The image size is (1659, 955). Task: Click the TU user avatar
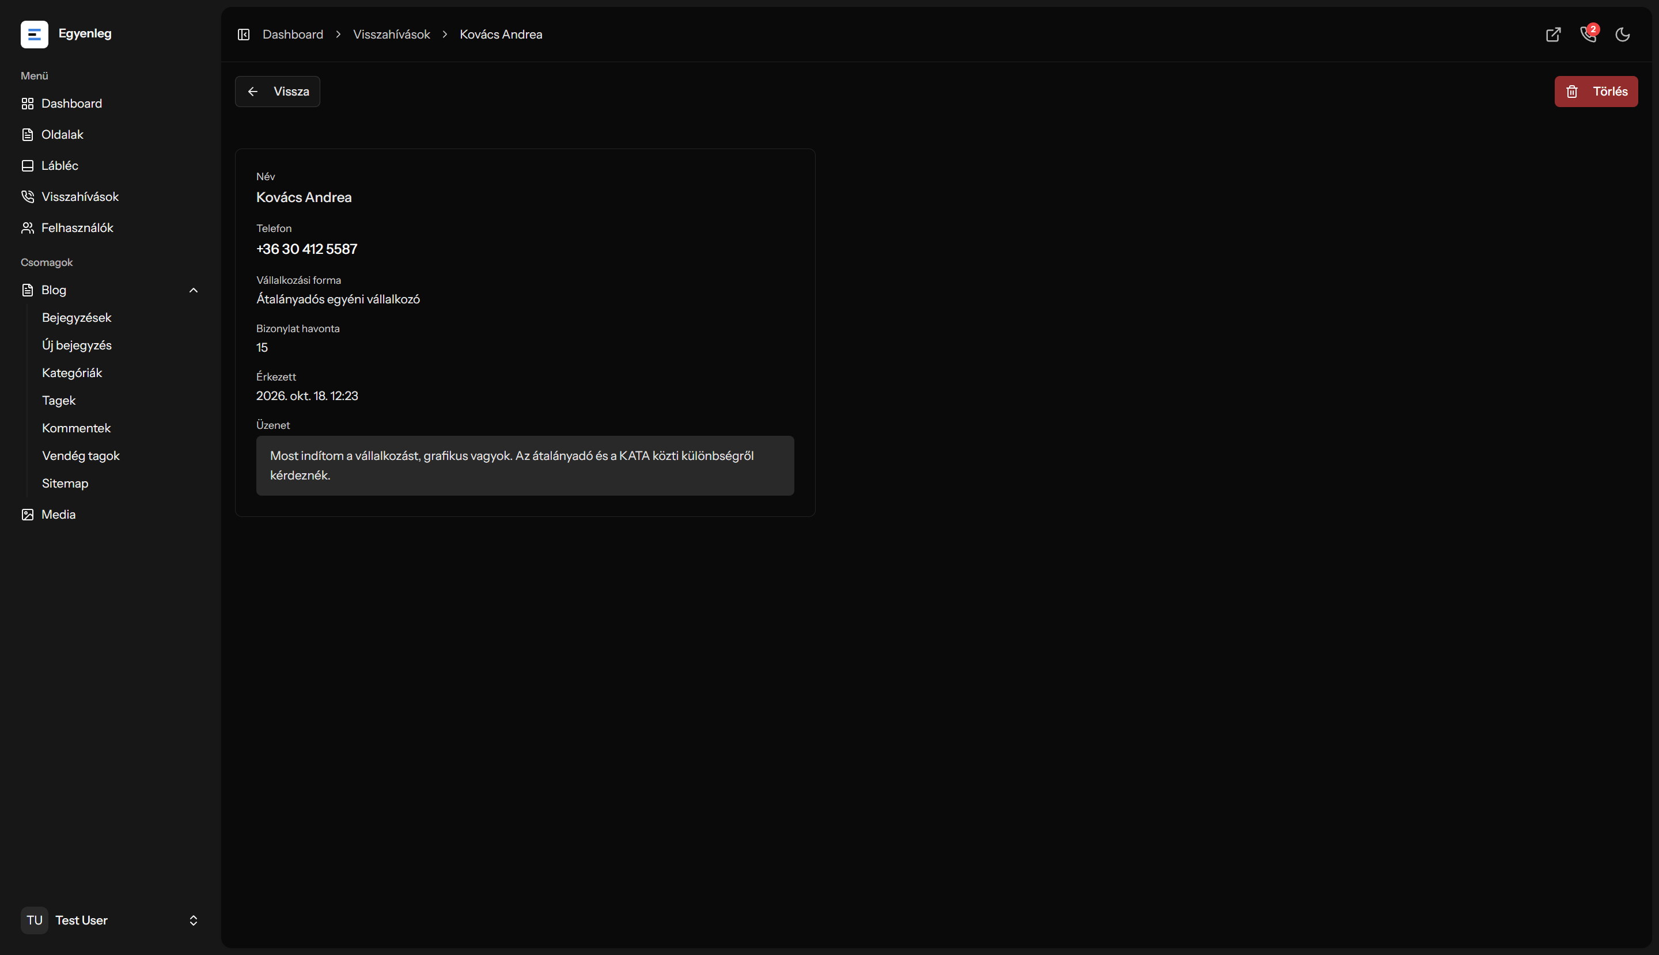[34, 920]
